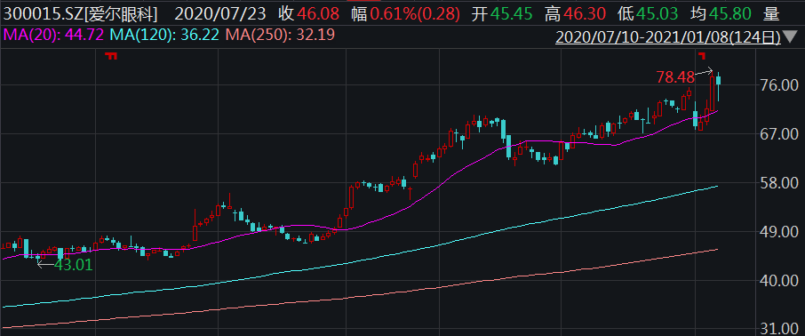Open the date range dropdown triangle
This screenshot has height=336, width=805.
click(791, 37)
